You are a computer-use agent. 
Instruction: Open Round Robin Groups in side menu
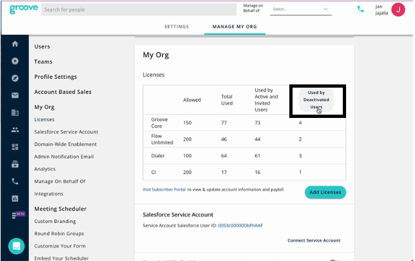[x=63, y=233]
